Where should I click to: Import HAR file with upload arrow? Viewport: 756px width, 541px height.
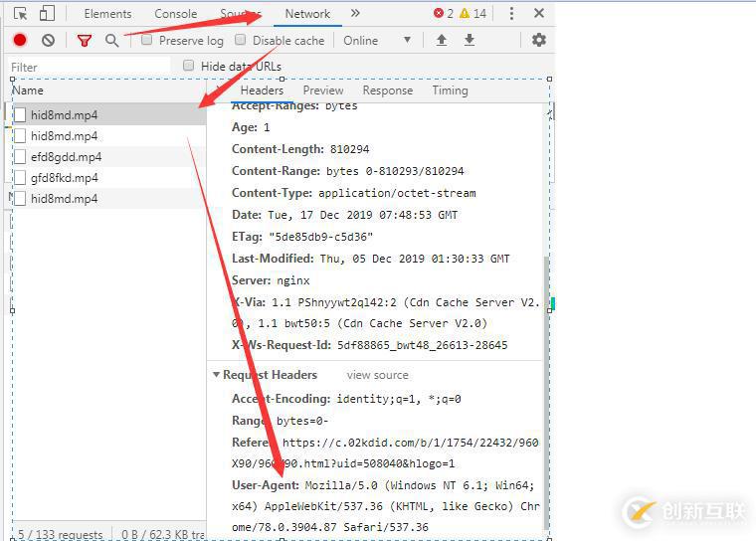point(441,40)
